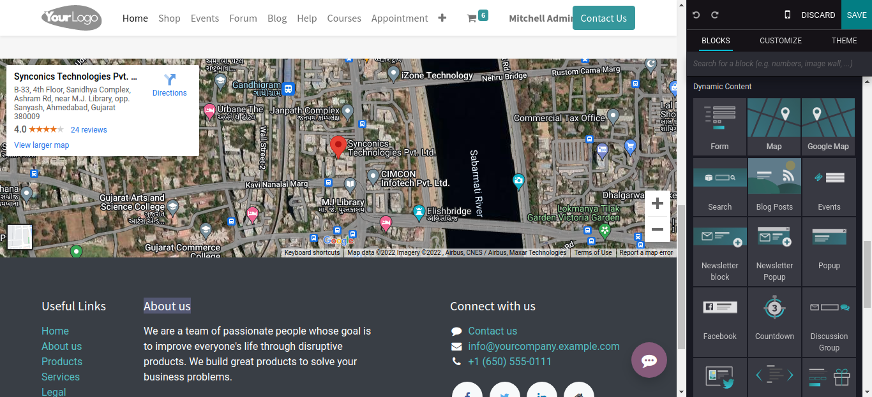Pick the Countdown block
This screenshot has width=872, height=397.
pos(774,322)
